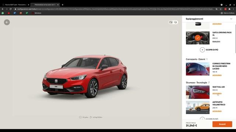Open the profile circle icon in title bar
The image size is (236, 132).
pyautogui.click(x=222, y=5)
